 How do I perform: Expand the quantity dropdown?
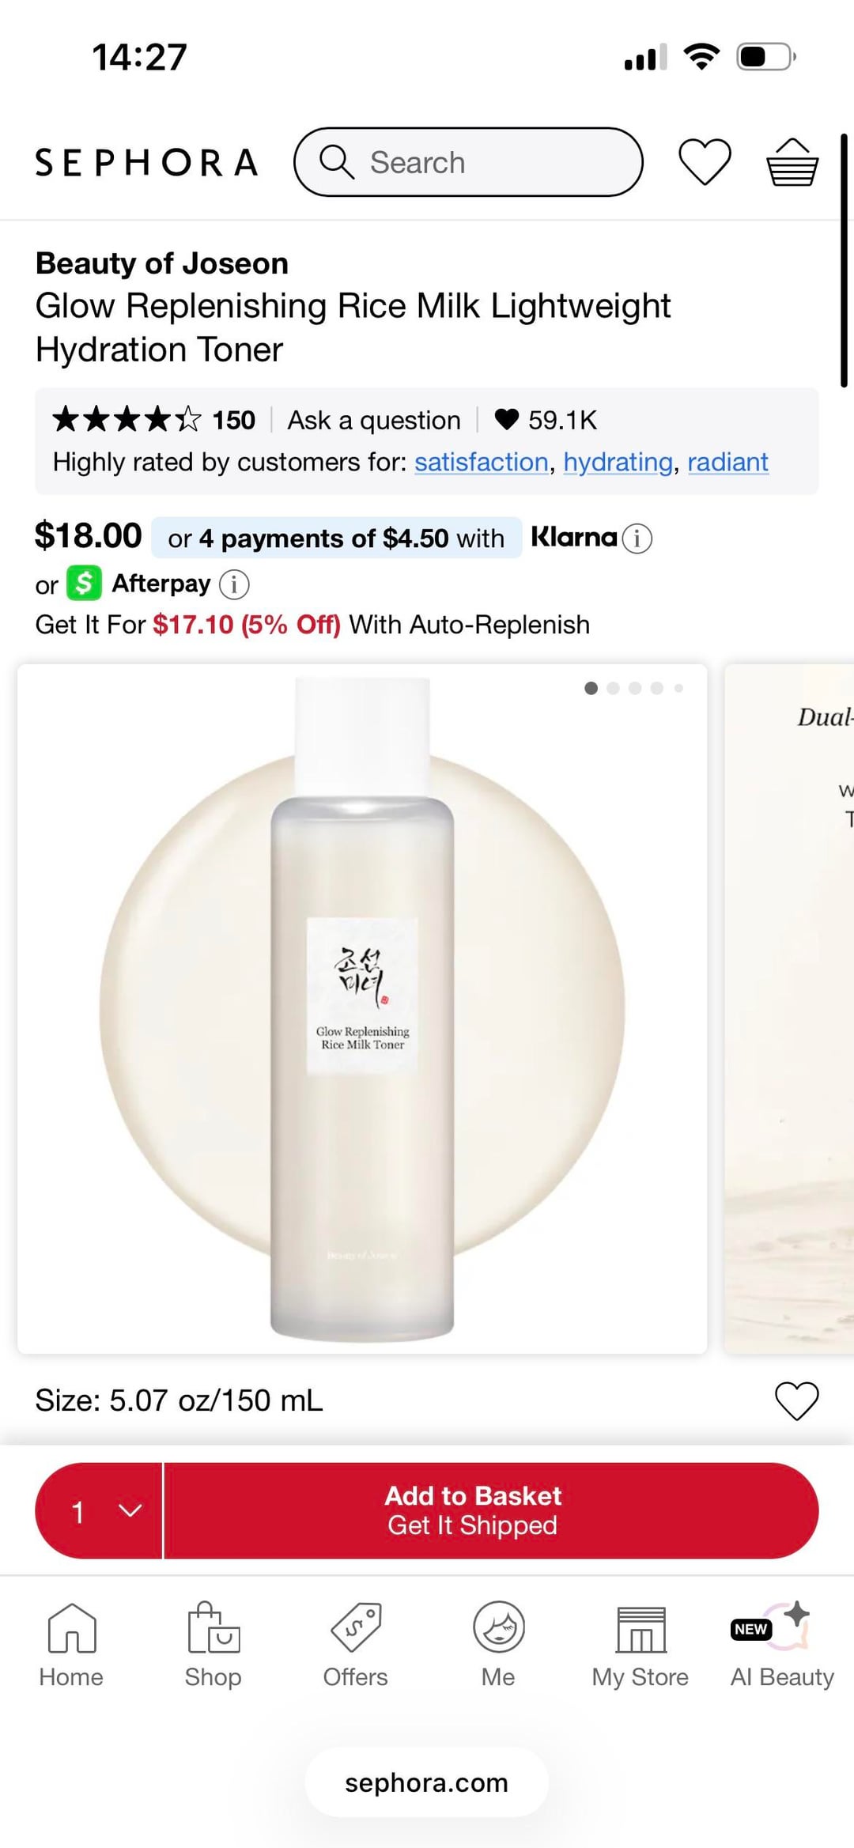point(99,1511)
